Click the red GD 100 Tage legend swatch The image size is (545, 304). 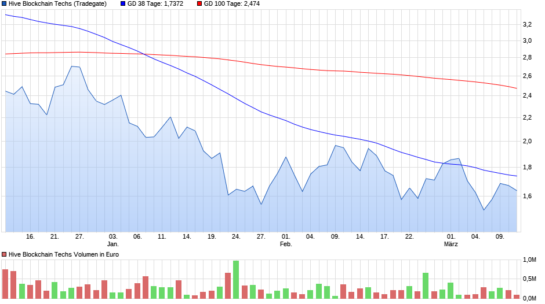pos(199,3)
